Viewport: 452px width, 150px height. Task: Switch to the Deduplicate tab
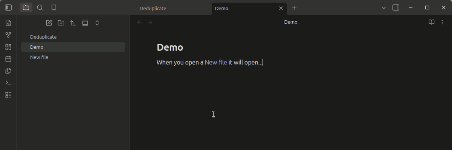click(x=153, y=8)
